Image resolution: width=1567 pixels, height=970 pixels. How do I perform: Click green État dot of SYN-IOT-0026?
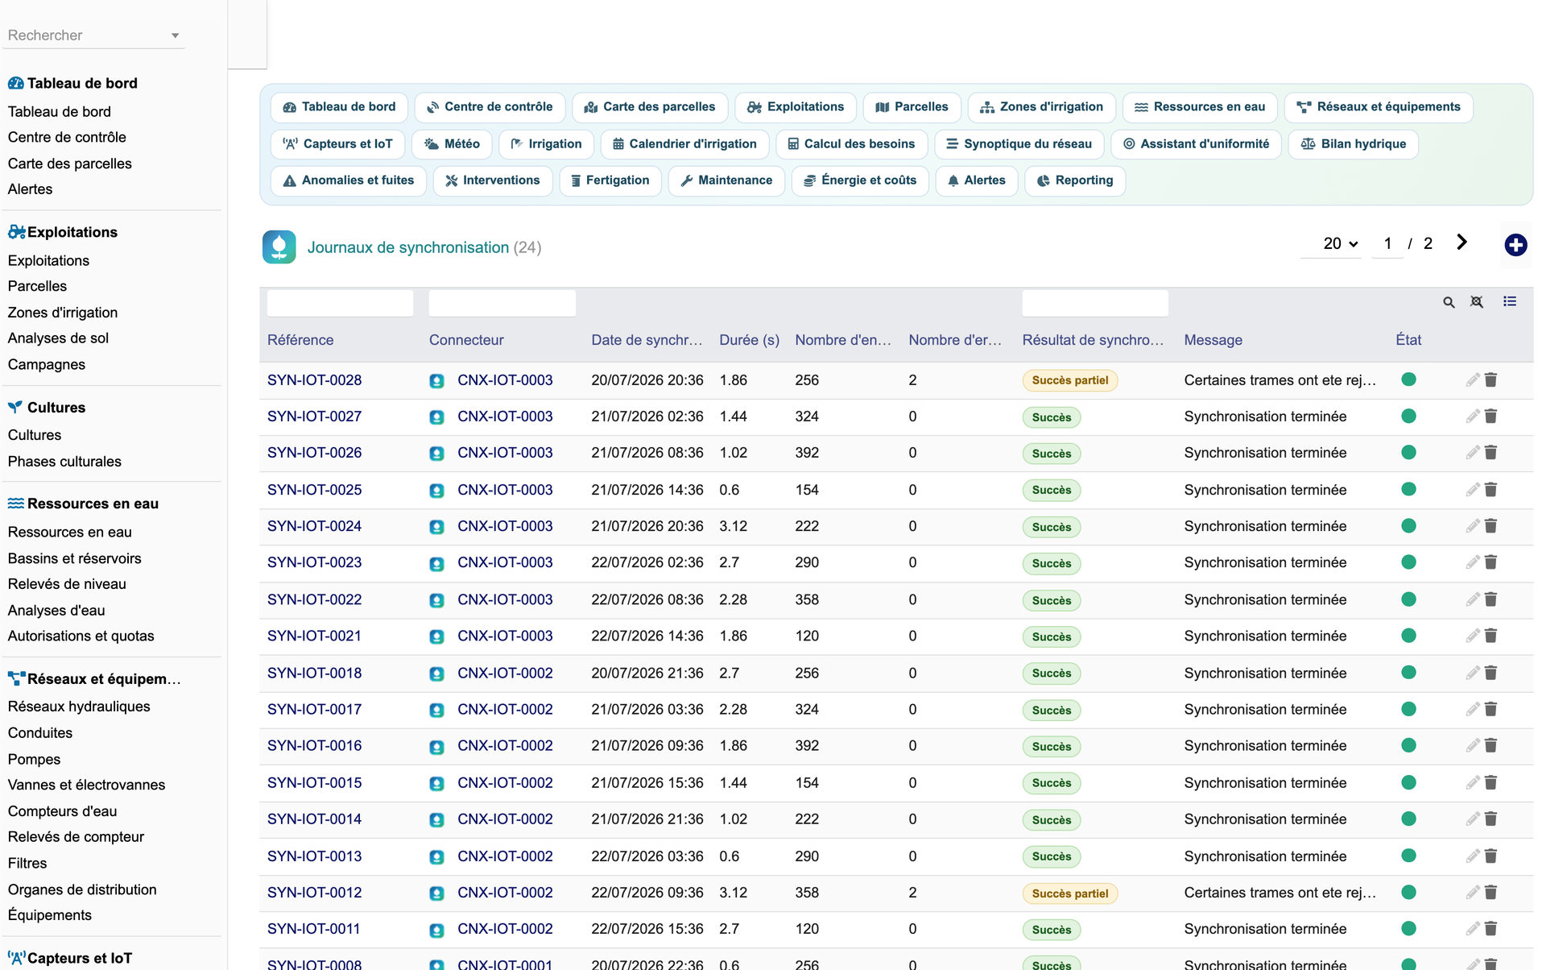(x=1408, y=453)
